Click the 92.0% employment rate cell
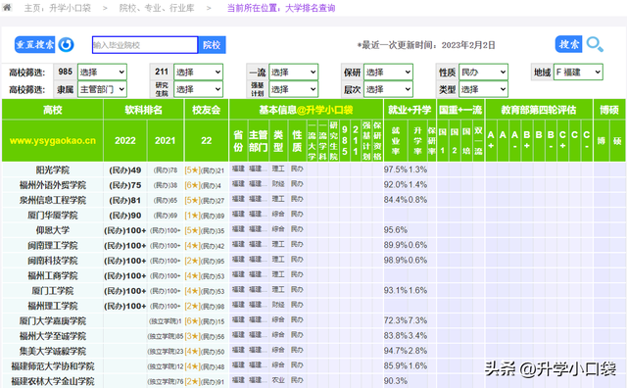Screen dimensions: 627x388 click(396, 185)
